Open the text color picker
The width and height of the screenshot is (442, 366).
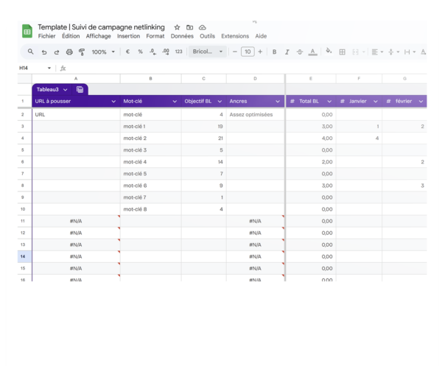tap(312, 52)
